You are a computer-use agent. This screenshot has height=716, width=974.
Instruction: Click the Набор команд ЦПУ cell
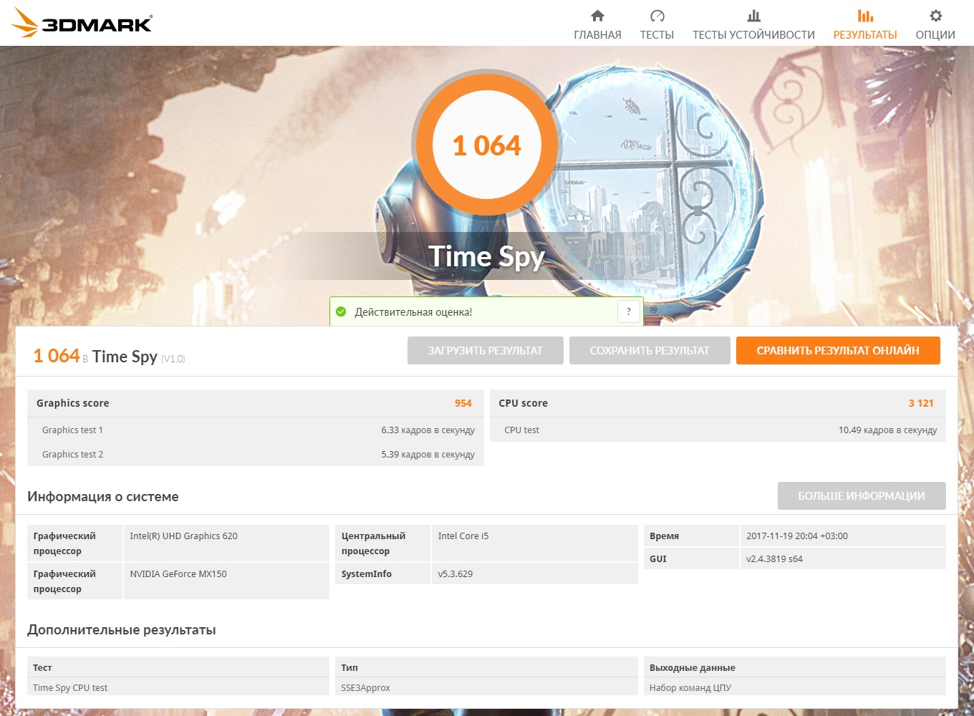(795, 687)
